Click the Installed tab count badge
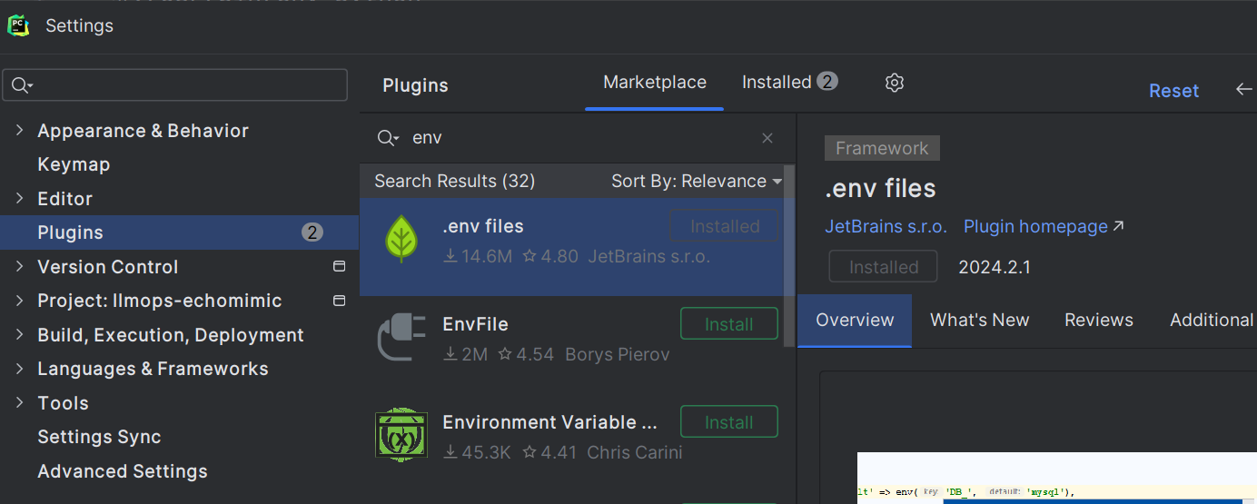1257x504 pixels. (x=826, y=82)
